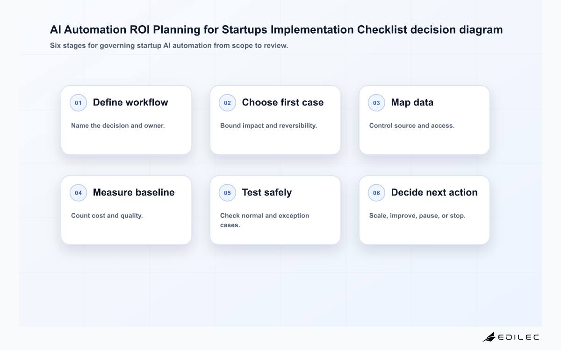This screenshot has width=561, height=350.
Task: Click the 04 step number badge
Action: point(78,193)
